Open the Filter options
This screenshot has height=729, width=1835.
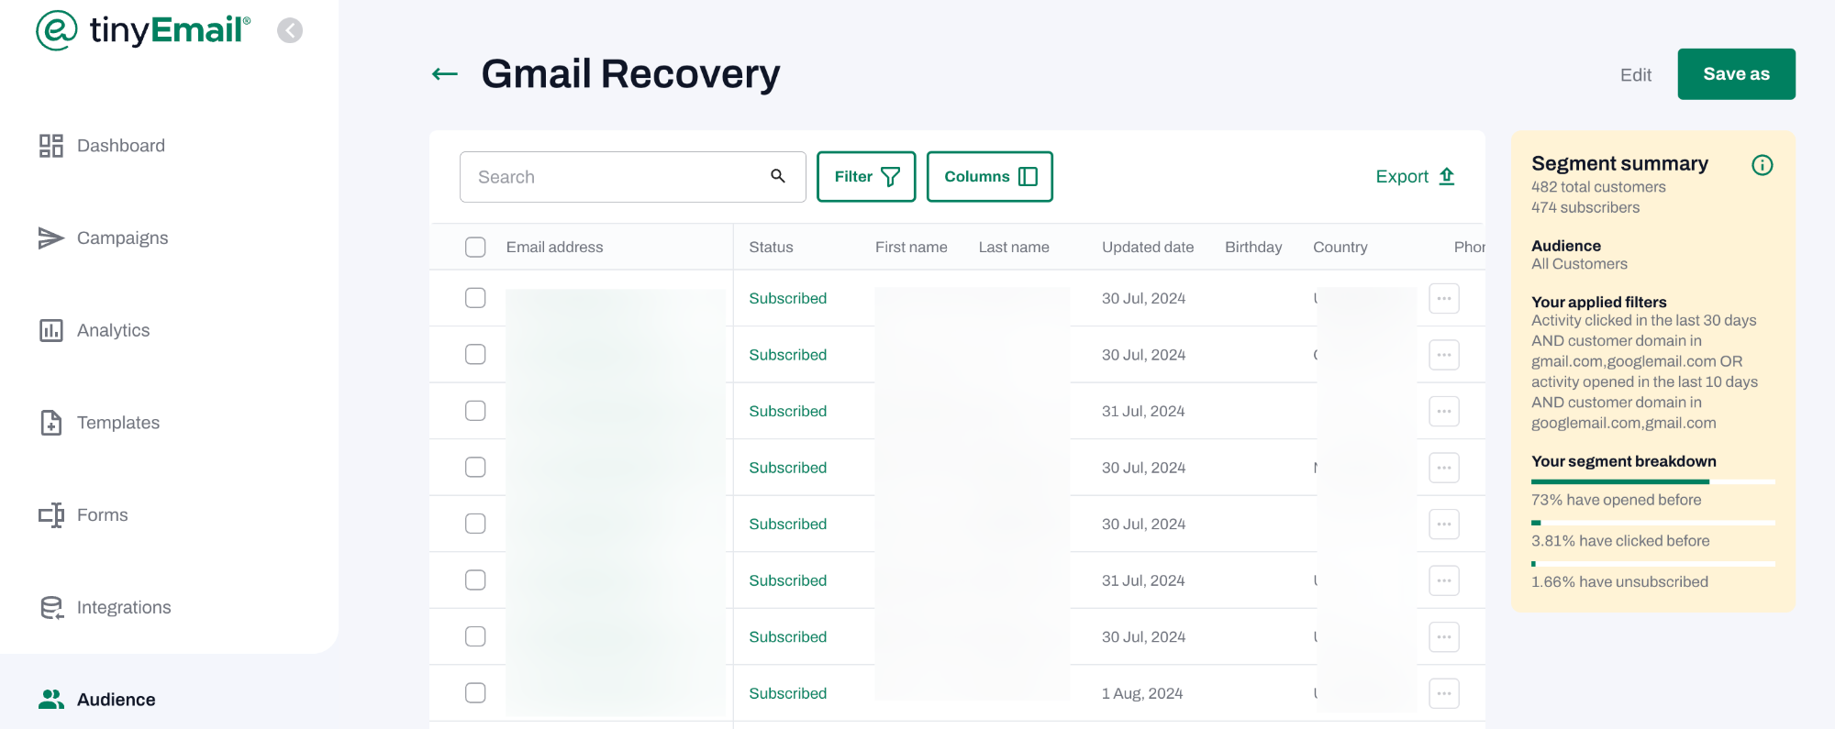point(866,177)
